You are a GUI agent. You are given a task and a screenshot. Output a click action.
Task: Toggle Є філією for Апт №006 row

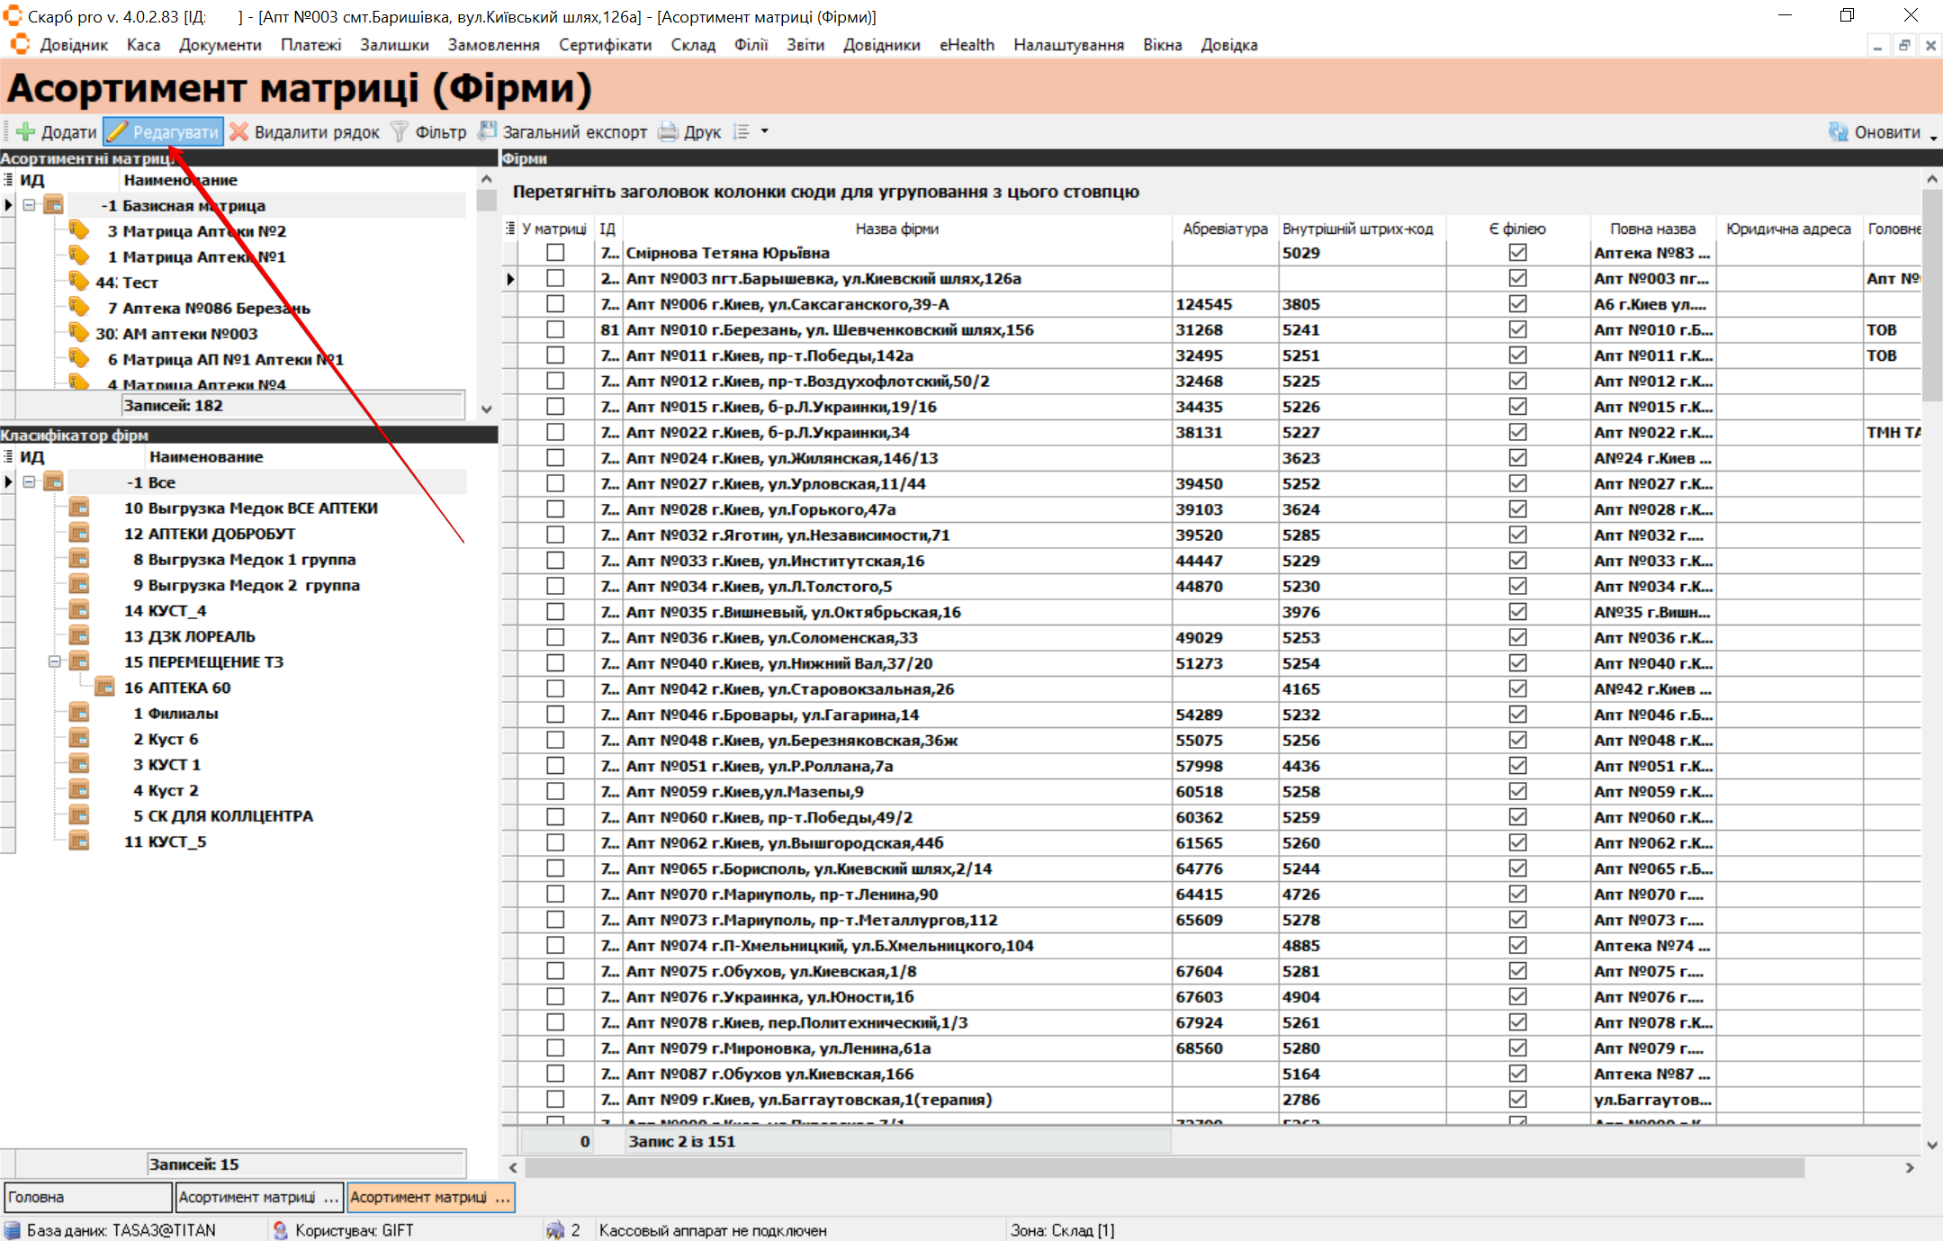(x=1517, y=304)
